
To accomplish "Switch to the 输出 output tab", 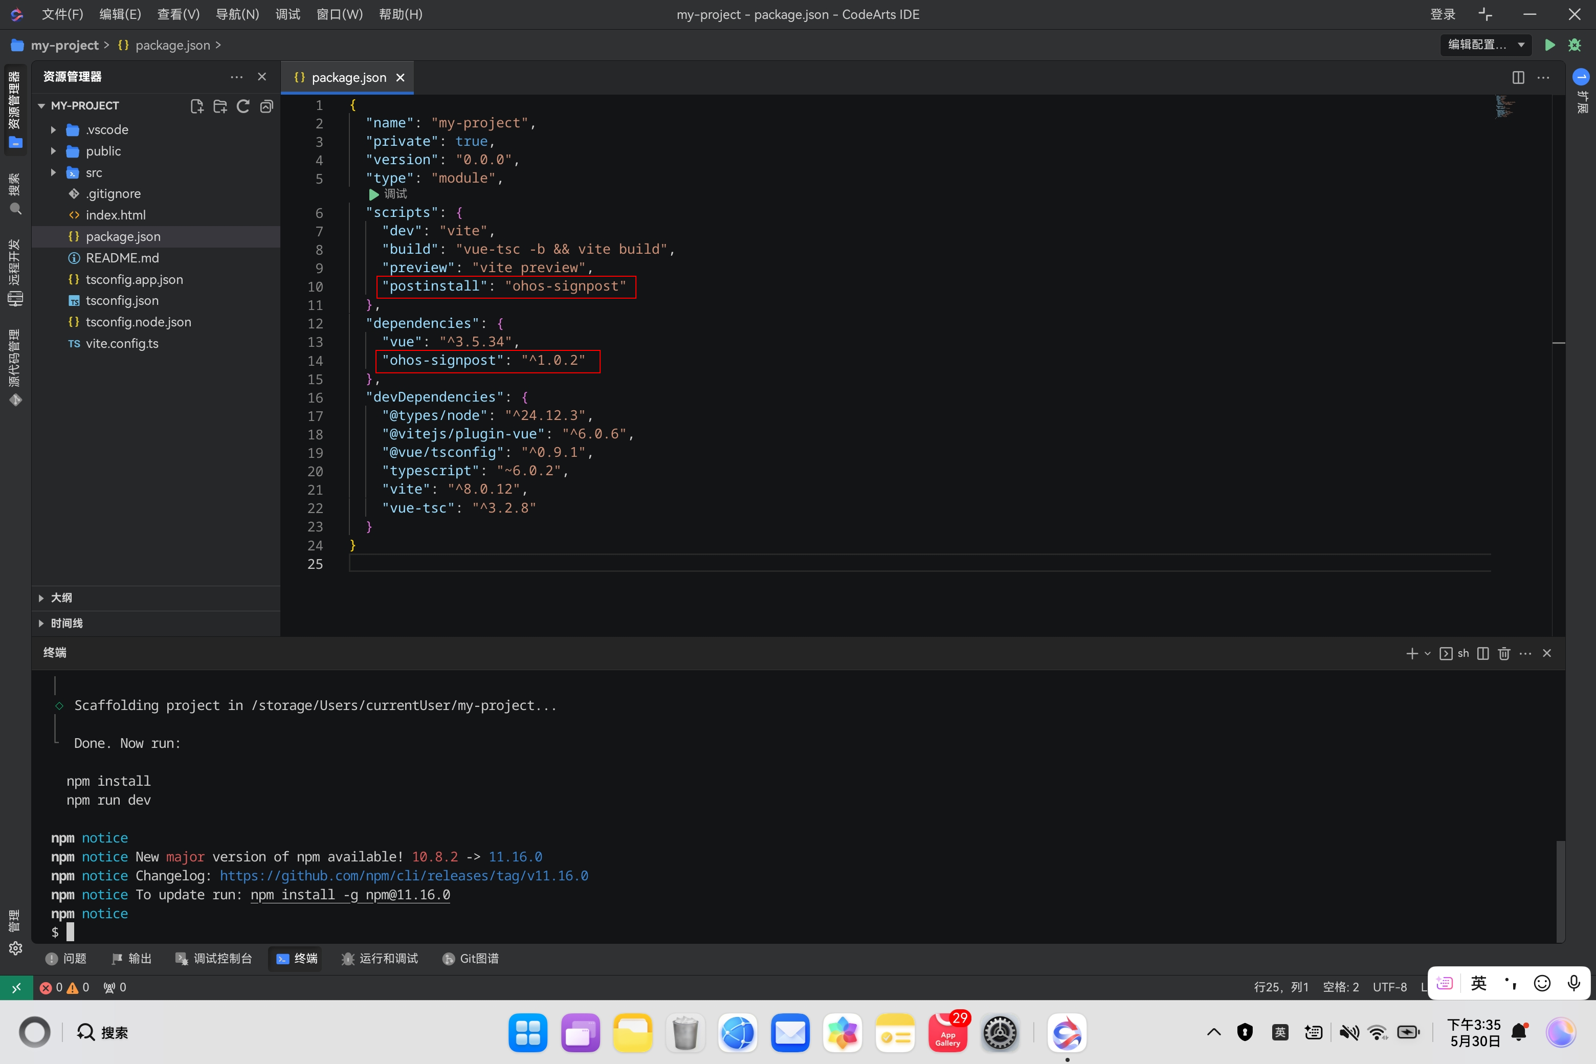I will (x=131, y=959).
